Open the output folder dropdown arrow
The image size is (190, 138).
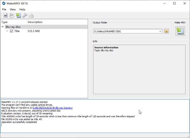click(x=160, y=31)
